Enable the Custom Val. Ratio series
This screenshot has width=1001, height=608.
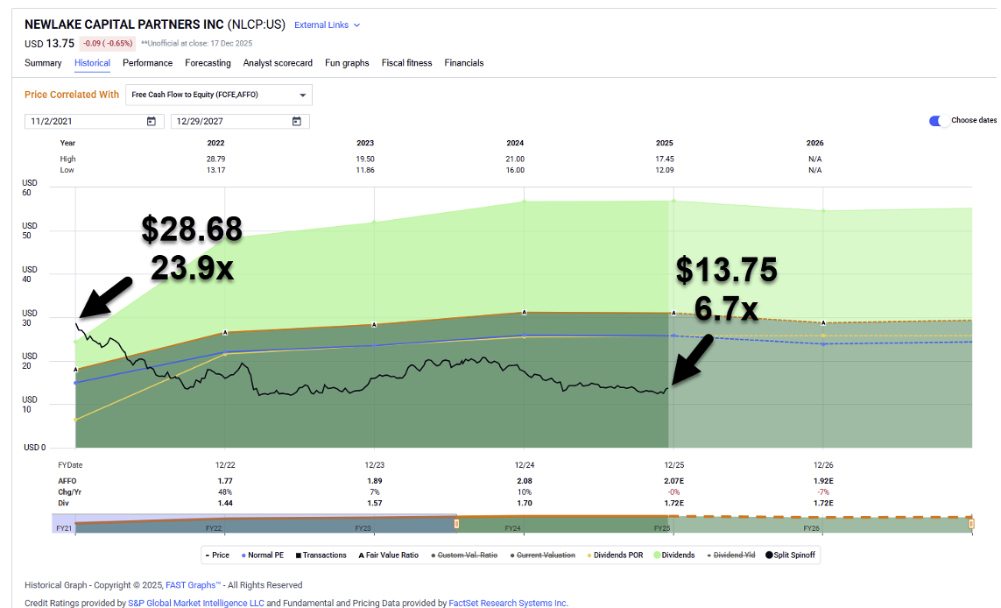click(469, 555)
